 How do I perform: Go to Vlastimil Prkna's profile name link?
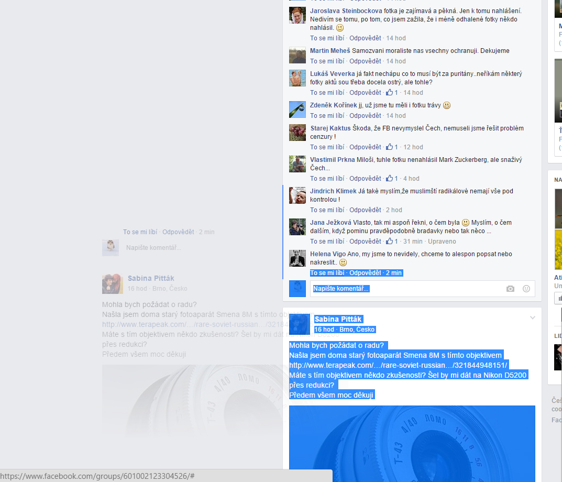(332, 160)
